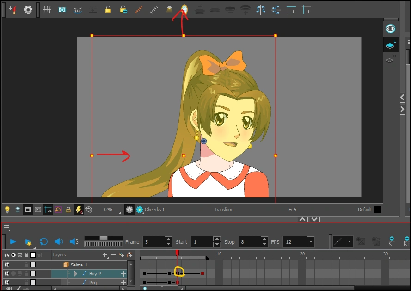The width and height of the screenshot is (411, 291).
Task: Click the lock toolbar icon
Action: point(108,9)
